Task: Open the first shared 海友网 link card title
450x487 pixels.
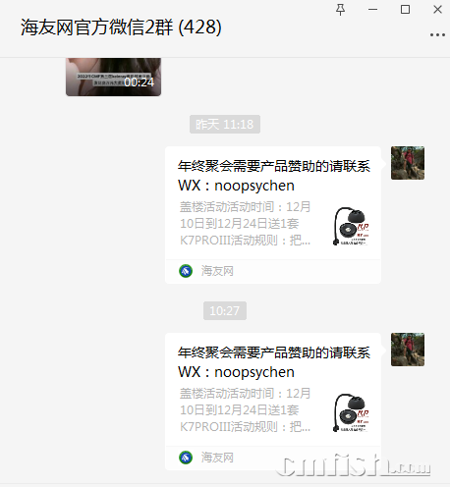Action: point(274,176)
